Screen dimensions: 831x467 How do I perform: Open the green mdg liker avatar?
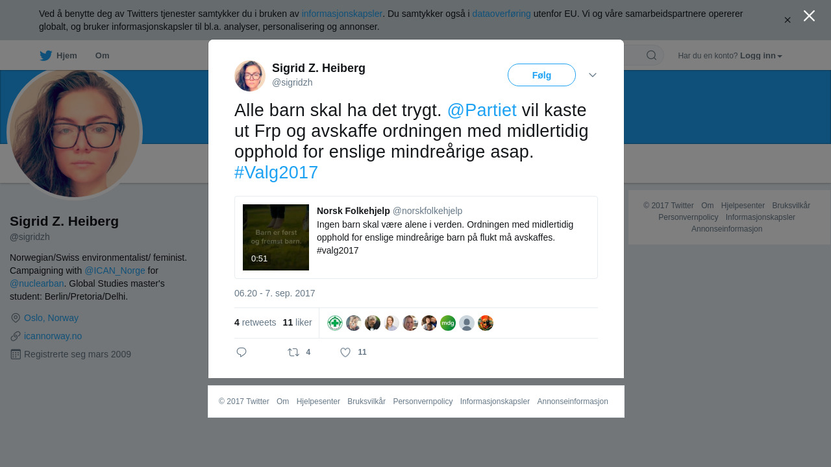[x=448, y=323]
